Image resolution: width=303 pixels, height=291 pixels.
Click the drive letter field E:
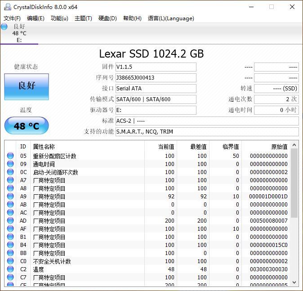coord(156,110)
